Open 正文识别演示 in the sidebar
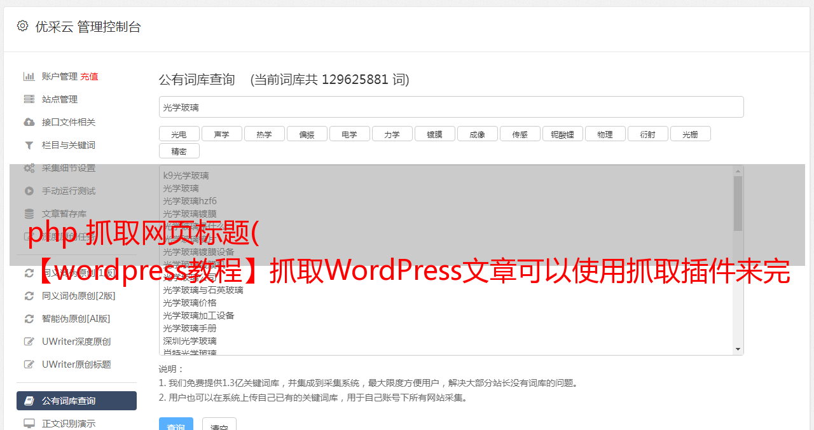Screen dimensions: 814x430 click(x=69, y=424)
